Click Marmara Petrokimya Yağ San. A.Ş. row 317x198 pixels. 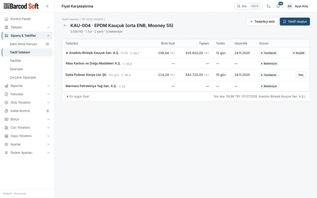coord(186,86)
